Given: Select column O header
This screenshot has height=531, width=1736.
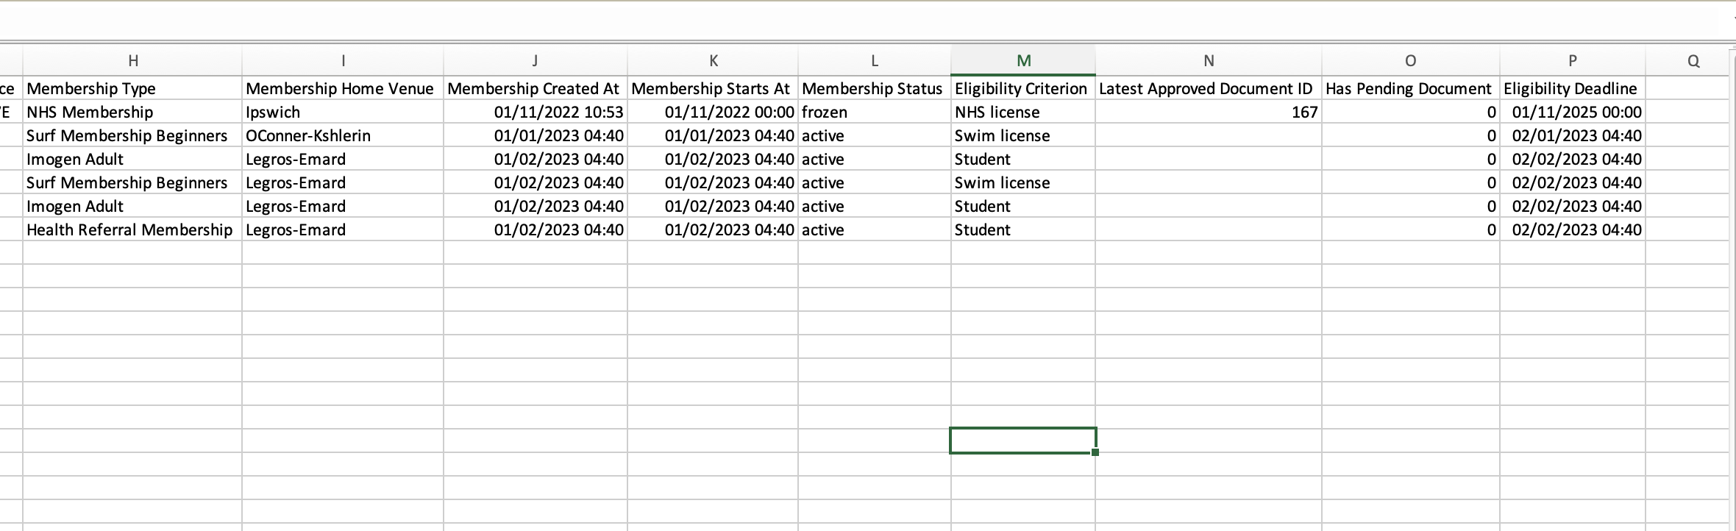Looking at the screenshot, I should point(1411,61).
